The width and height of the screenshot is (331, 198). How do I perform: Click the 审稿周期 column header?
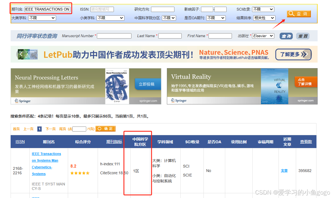(266, 142)
